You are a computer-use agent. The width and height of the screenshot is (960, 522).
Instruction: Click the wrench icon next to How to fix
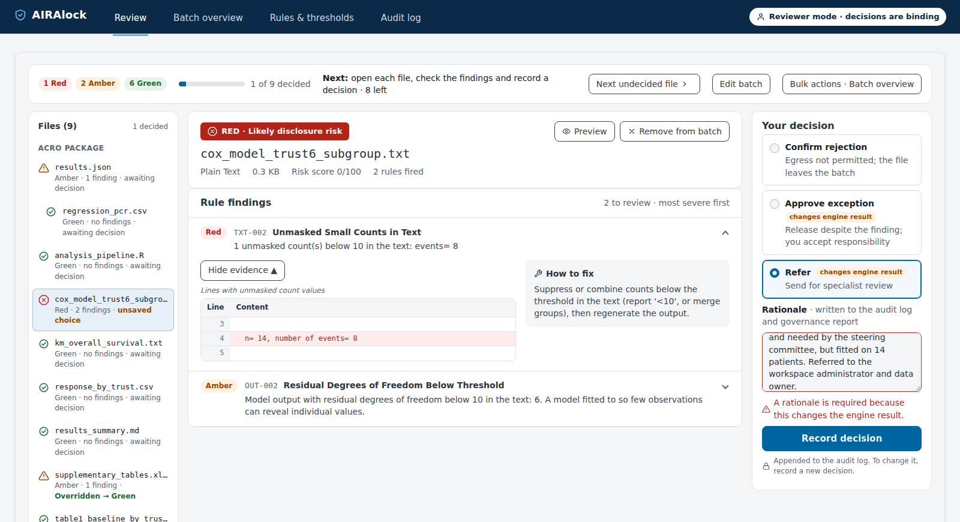coord(538,274)
